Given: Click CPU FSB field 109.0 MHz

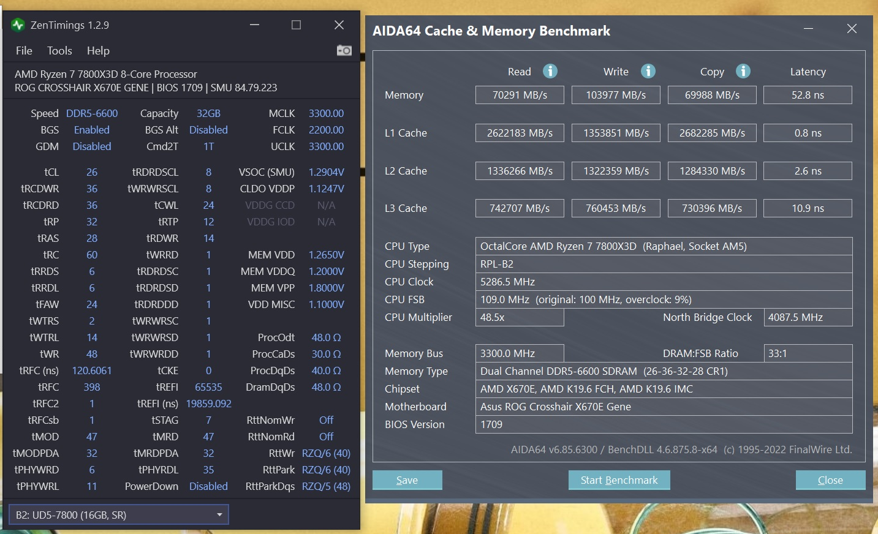Looking at the screenshot, I should point(664,299).
